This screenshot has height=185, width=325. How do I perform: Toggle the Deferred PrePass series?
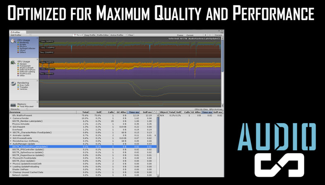tap(26, 70)
